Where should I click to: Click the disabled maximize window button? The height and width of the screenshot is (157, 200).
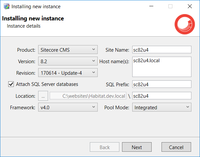(x=170, y=6)
